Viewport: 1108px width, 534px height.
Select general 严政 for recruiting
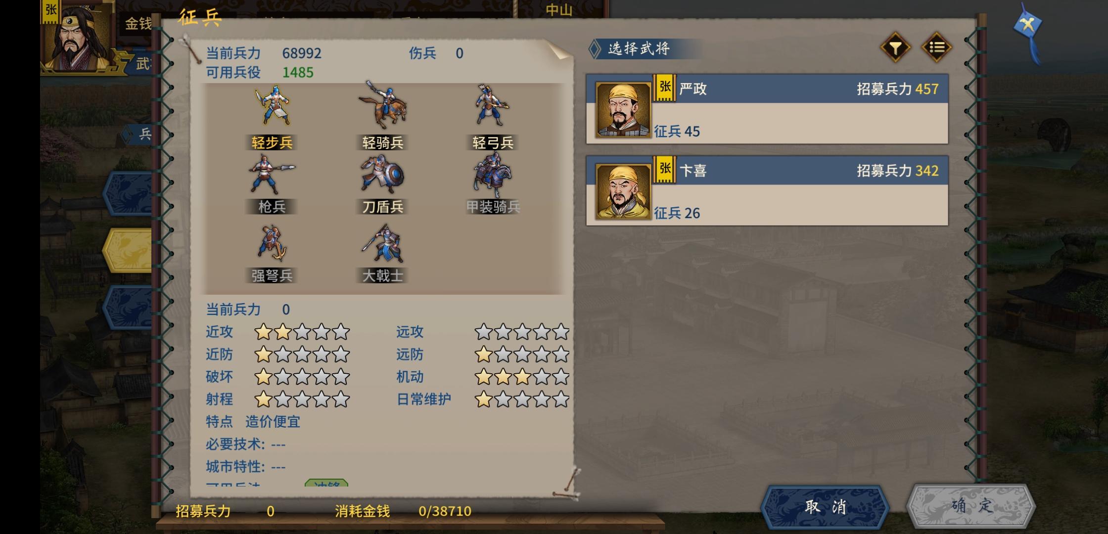[767, 109]
